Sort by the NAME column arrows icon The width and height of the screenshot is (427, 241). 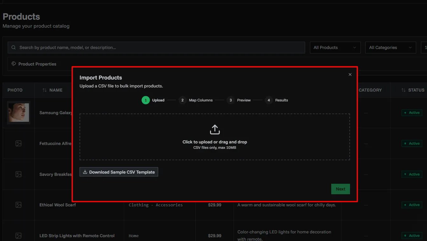tap(45, 90)
